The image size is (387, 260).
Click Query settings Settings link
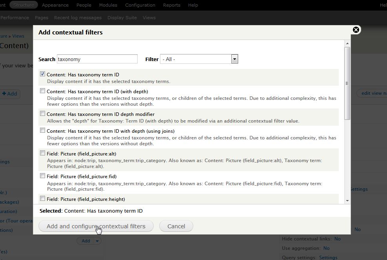(x=328, y=257)
